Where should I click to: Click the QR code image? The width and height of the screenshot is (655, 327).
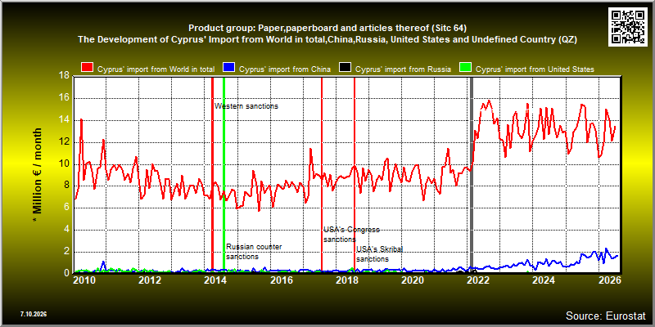click(x=628, y=26)
